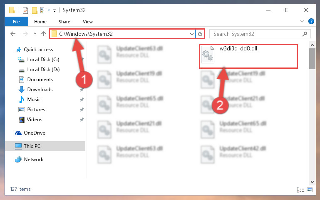The image size is (320, 200).
Task: Expand the address bar history dropdown
Action: tap(192, 34)
